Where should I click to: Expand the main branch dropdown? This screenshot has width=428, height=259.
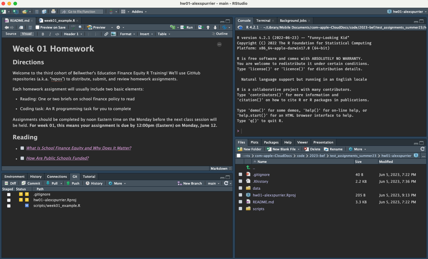click(x=213, y=183)
